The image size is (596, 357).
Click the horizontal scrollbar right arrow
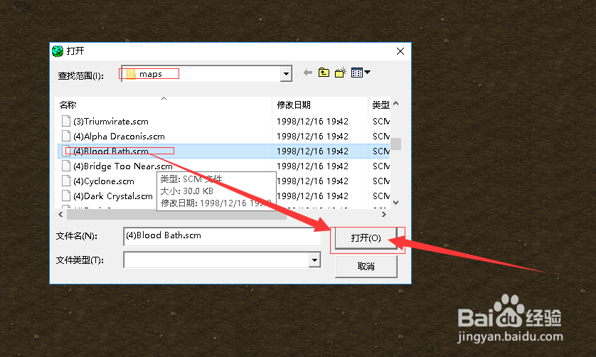(x=384, y=215)
